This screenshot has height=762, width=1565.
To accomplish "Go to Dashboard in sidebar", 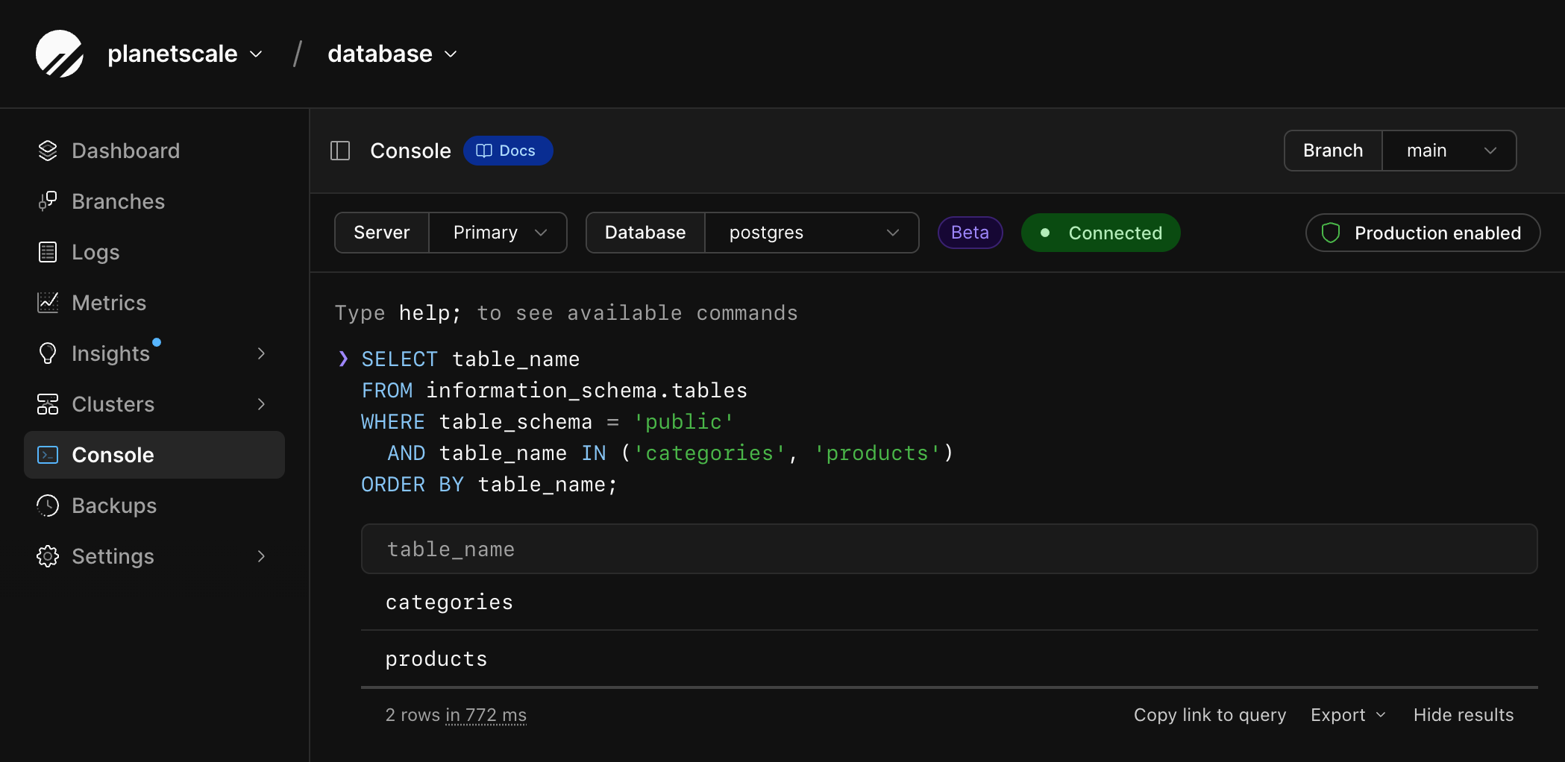I will (x=154, y=151).
